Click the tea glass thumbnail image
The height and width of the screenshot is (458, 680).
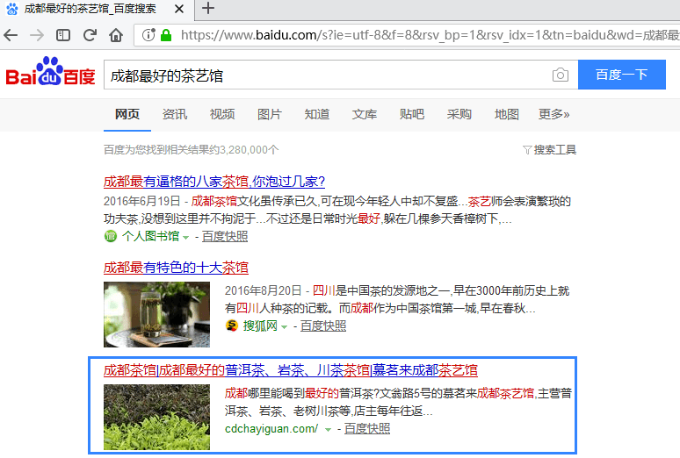tap(156, 315)
